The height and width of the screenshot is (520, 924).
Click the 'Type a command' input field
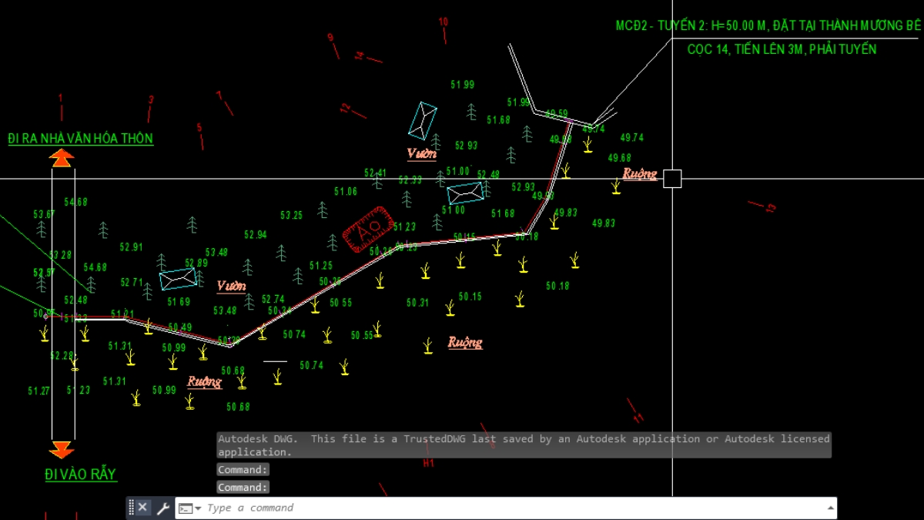point(508,508)
